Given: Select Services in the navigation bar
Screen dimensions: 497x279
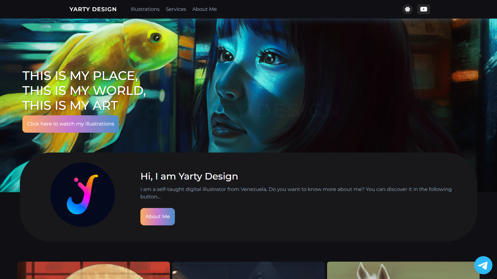Looking at the screenshot, I should (176, 9).
